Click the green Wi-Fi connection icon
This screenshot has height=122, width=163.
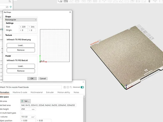pos(11,7)
